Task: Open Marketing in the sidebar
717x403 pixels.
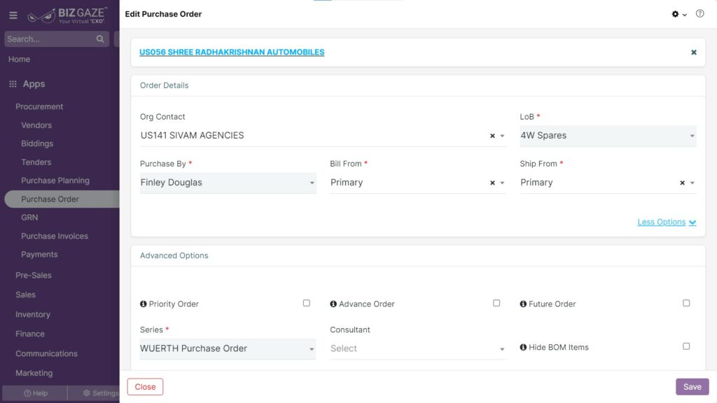Action: [x=34, y=374]
